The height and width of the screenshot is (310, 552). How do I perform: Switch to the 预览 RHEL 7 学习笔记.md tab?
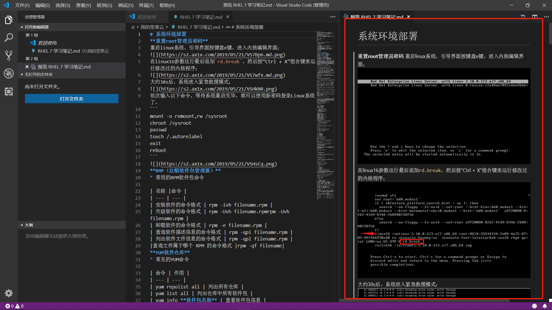[377, 17]
